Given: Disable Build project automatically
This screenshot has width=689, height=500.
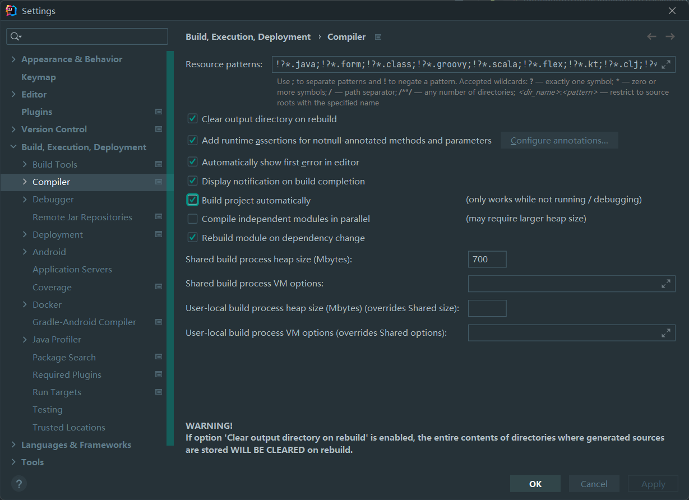Looking at the screenshot, I should click(193, 200).
